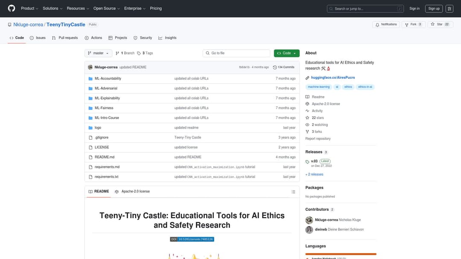
Task: Click the Go to file search field
Action: [236, 53]
